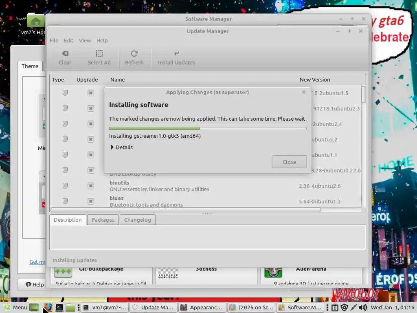Click the Install Updates toolbar icon

tap(176, 58)
